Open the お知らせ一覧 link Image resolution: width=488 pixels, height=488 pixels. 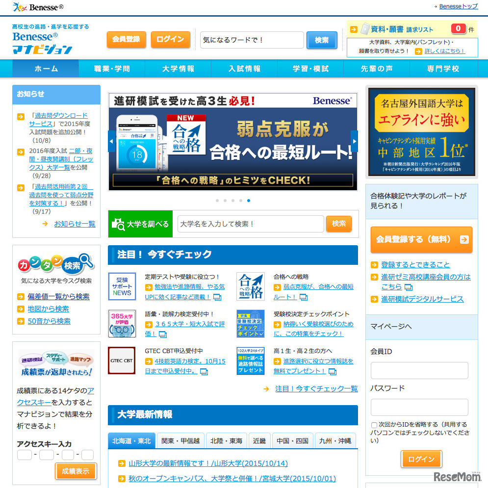(x=75, y=224)
